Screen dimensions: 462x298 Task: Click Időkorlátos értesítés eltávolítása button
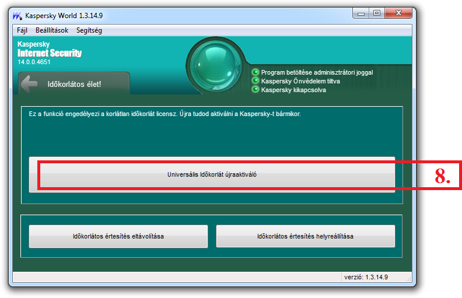coord(118,236)
